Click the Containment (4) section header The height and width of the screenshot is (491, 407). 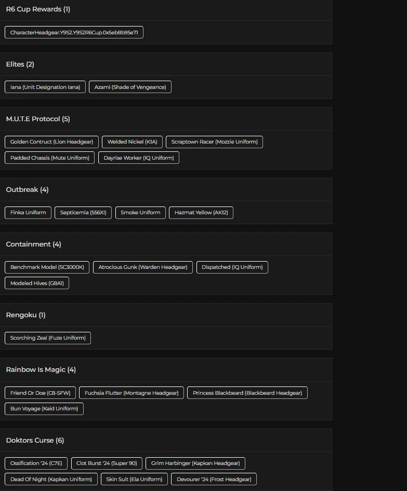pos(33,244)
